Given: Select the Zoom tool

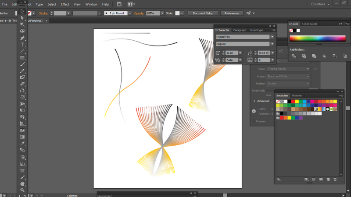Looking at the screenshot, I should (x=22, y=190).
